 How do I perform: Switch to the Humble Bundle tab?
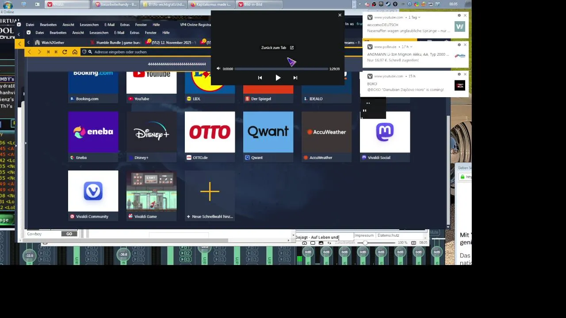coord(115,42)
